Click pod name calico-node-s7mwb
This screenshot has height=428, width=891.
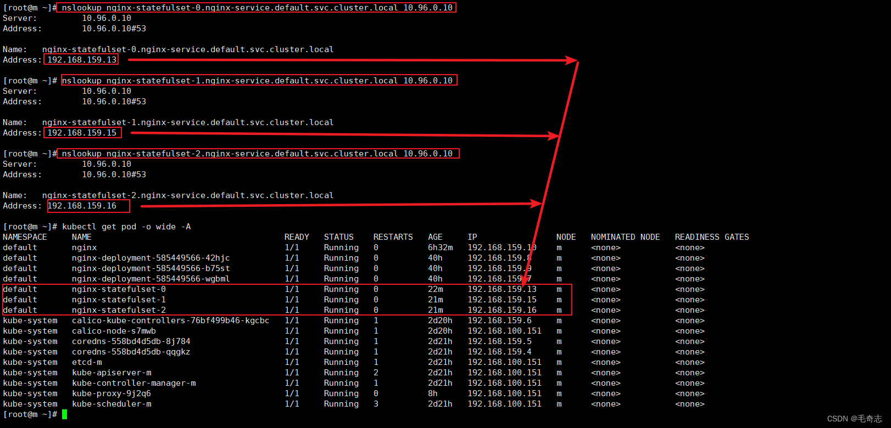114,331
